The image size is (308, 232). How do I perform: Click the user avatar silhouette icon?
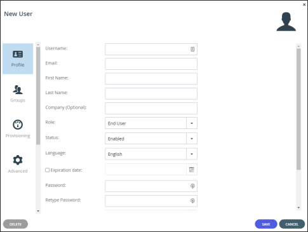[x=286, y=22]
